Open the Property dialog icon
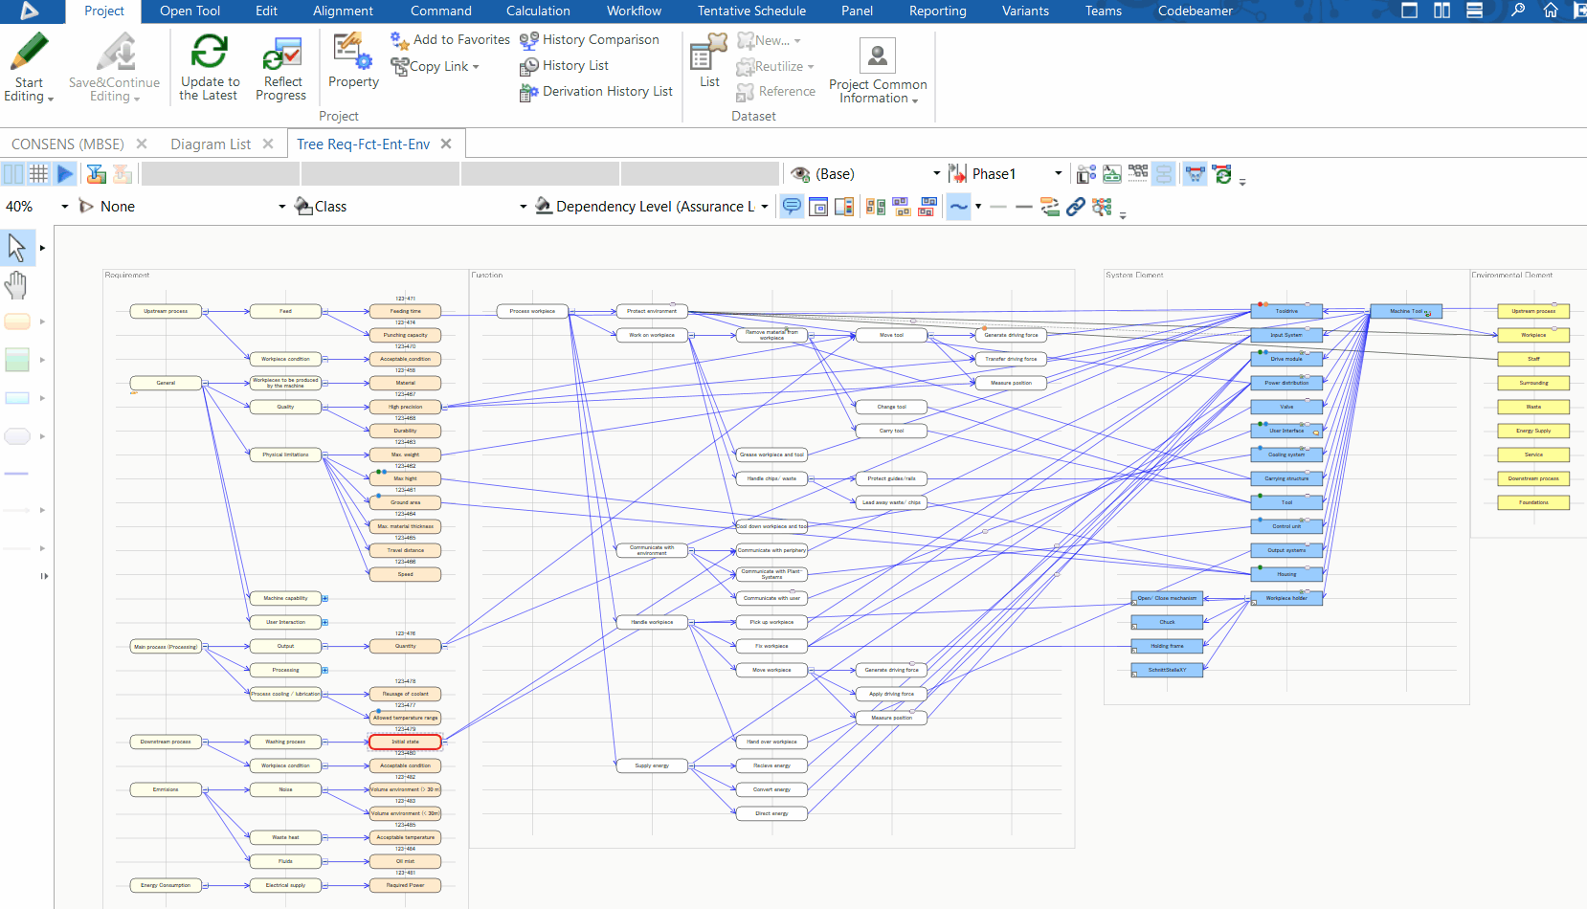 click(x=352, y=65)
